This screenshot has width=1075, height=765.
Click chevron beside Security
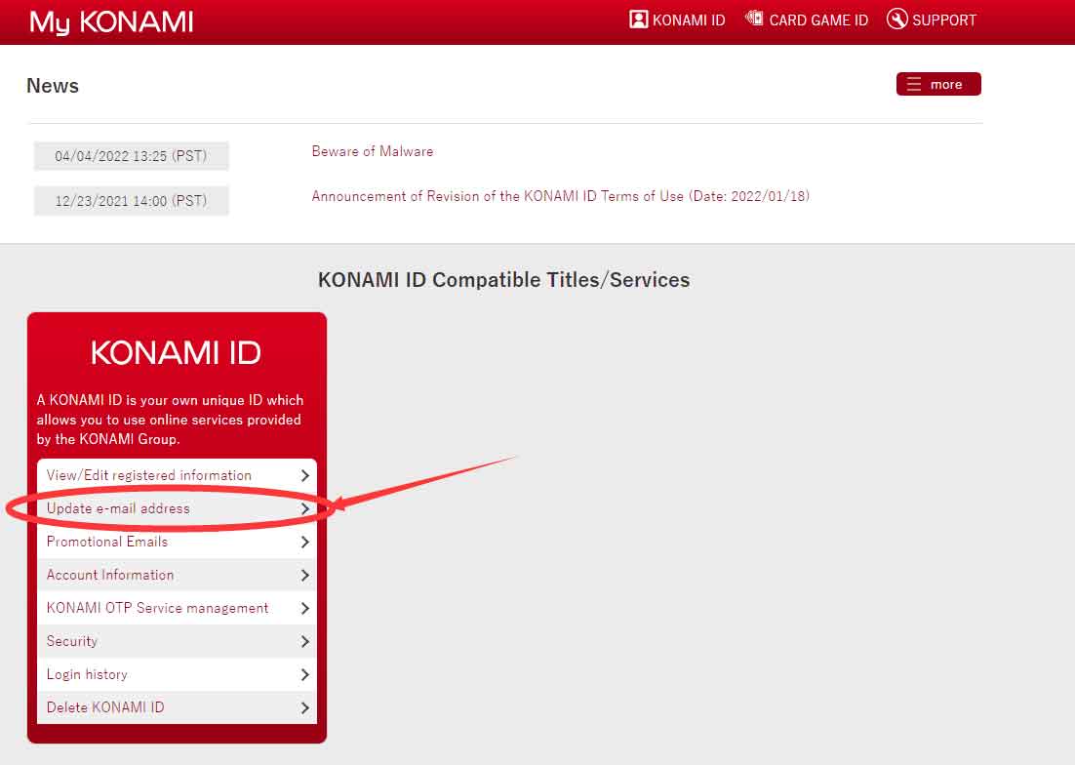click(305, 642)
